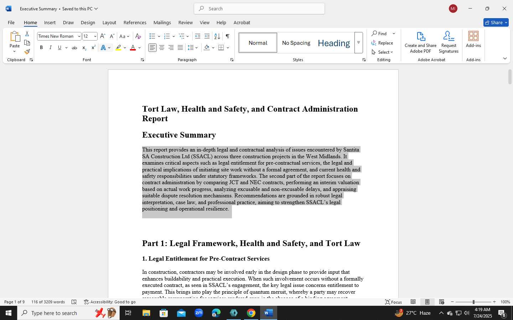This screenshot has height=320, width=513.
Task: Toggle show paragraph marks (pilcrow)
Action: pos(227,36)
